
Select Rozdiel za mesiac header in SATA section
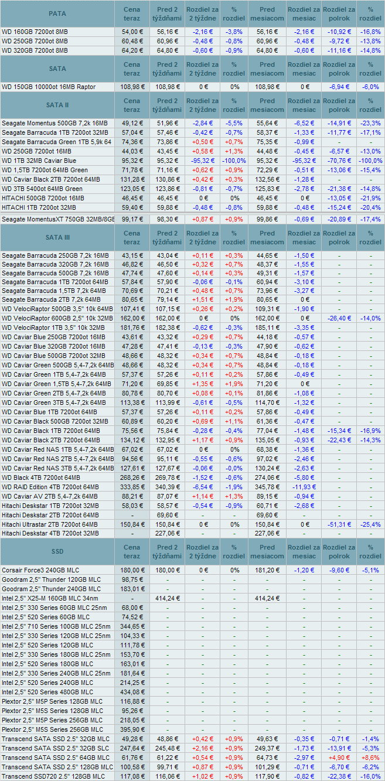304,69
